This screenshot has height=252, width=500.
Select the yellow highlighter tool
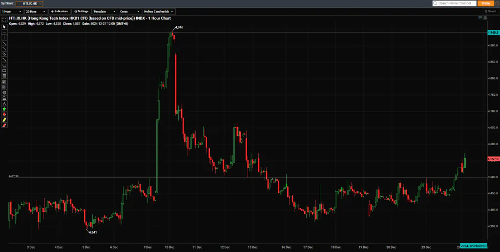click(x=4, y=120)
